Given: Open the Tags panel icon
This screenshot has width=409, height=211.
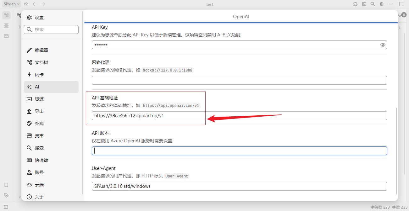Looking at the screenshot, I should pyautogui.click(x=6, y=195).
